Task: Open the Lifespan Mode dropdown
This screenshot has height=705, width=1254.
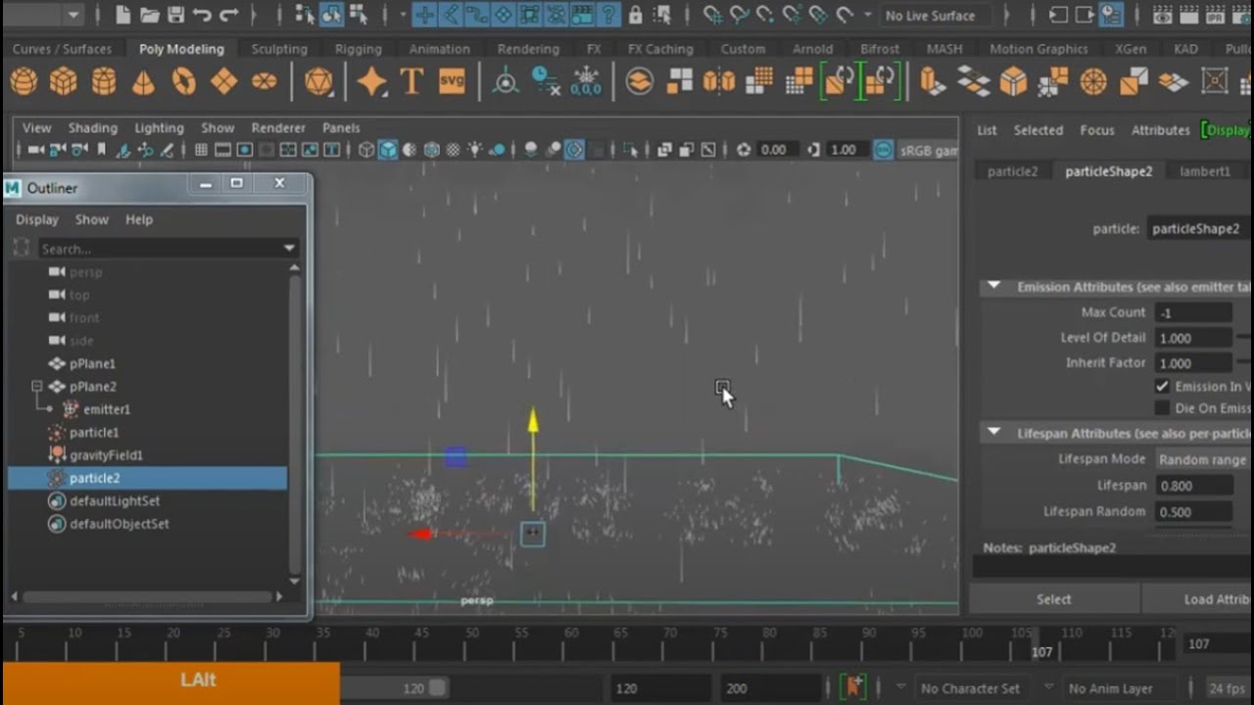Action: [1202, 459]
